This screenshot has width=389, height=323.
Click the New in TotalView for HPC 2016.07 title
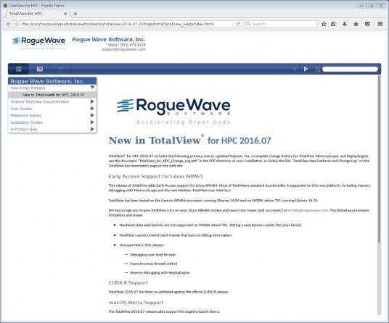pyautogui.click(x=189, y=140)
